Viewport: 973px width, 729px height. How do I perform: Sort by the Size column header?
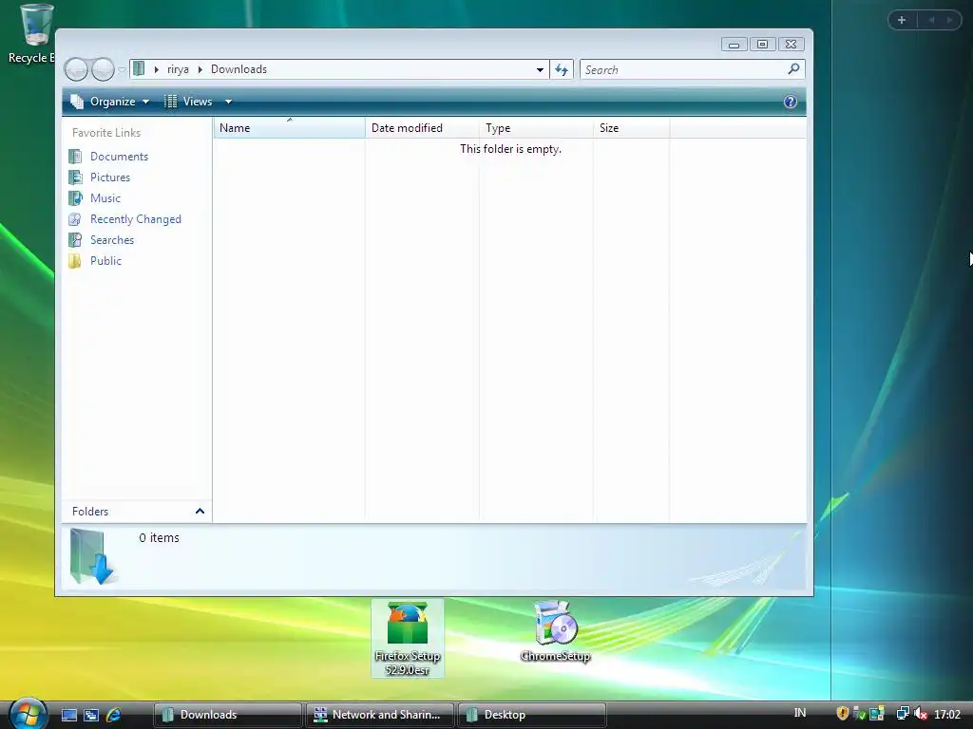pyautogui.click(x=631, y=128)
